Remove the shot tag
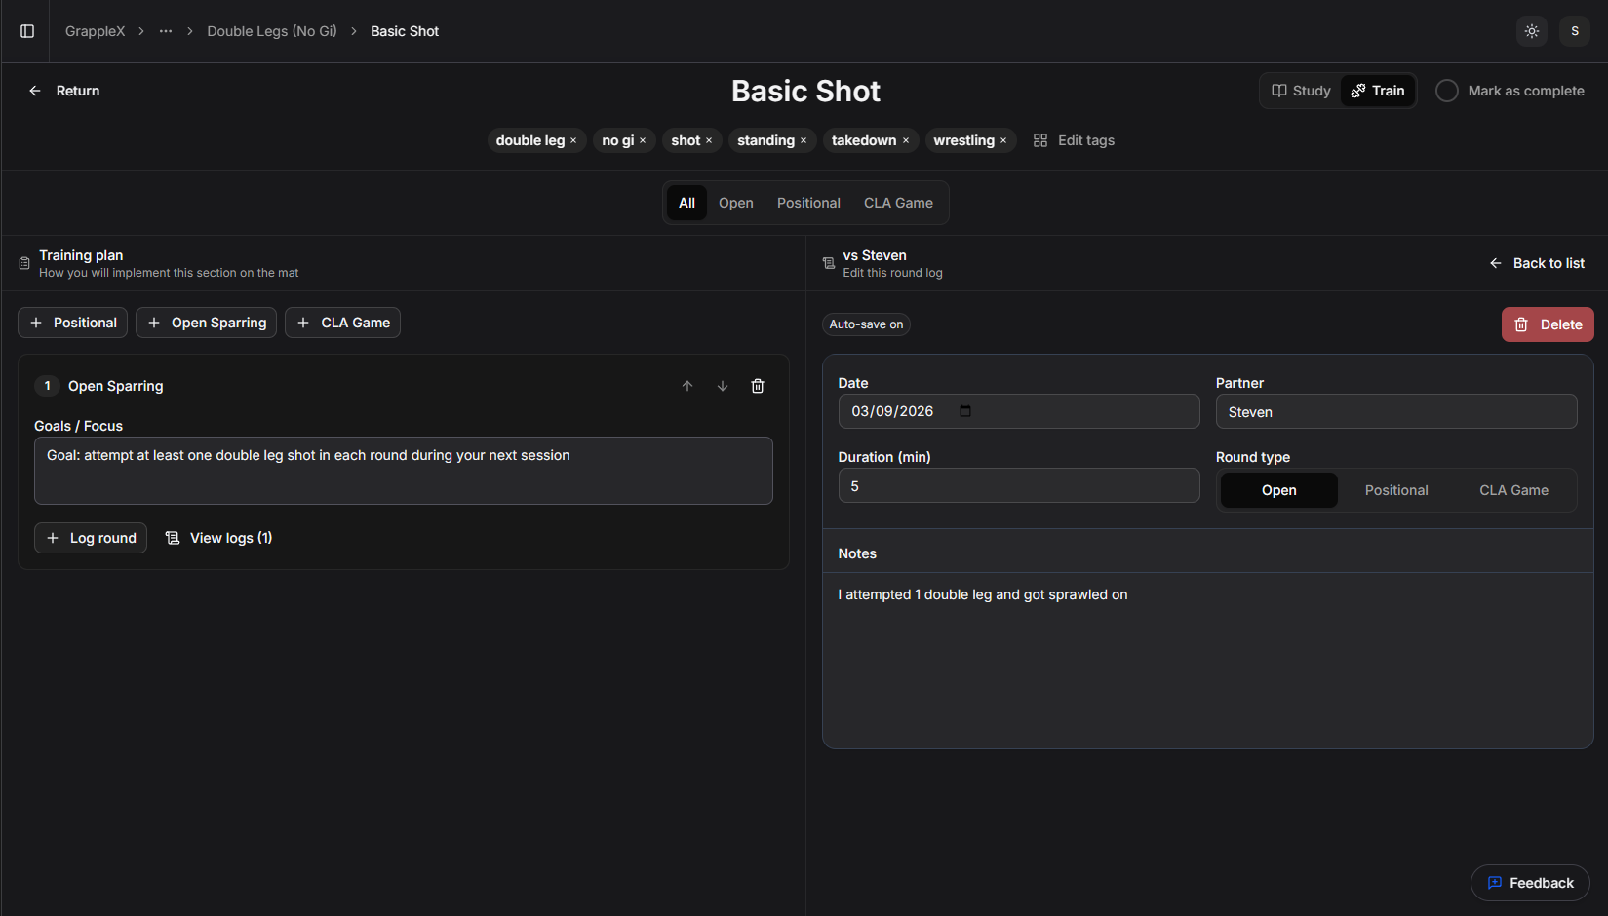The image size is (1608, 916). (709, 141)
